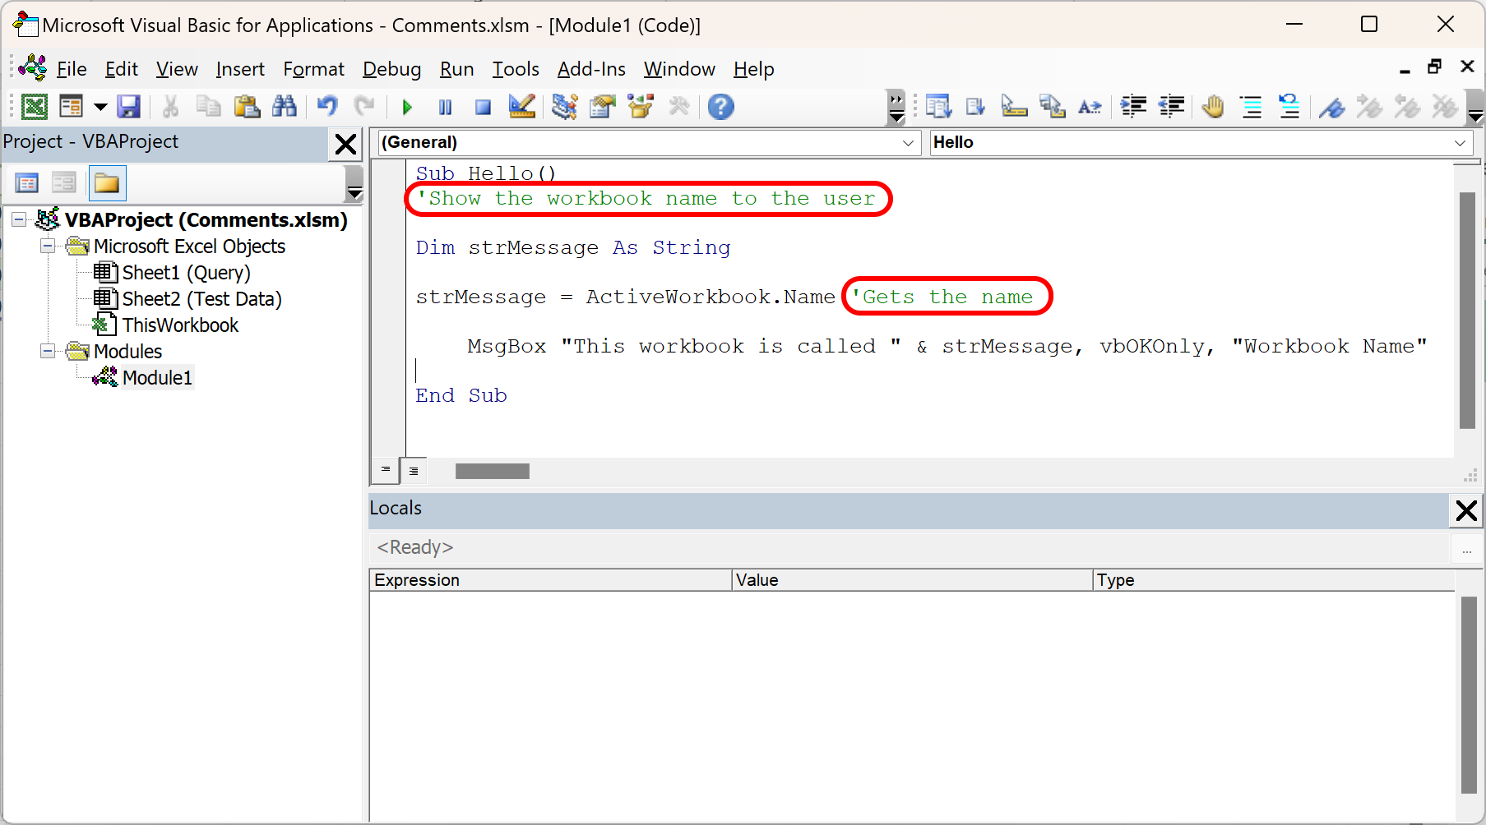
Task: Close the Project - VBAProject pane
Action: [346, 145]
